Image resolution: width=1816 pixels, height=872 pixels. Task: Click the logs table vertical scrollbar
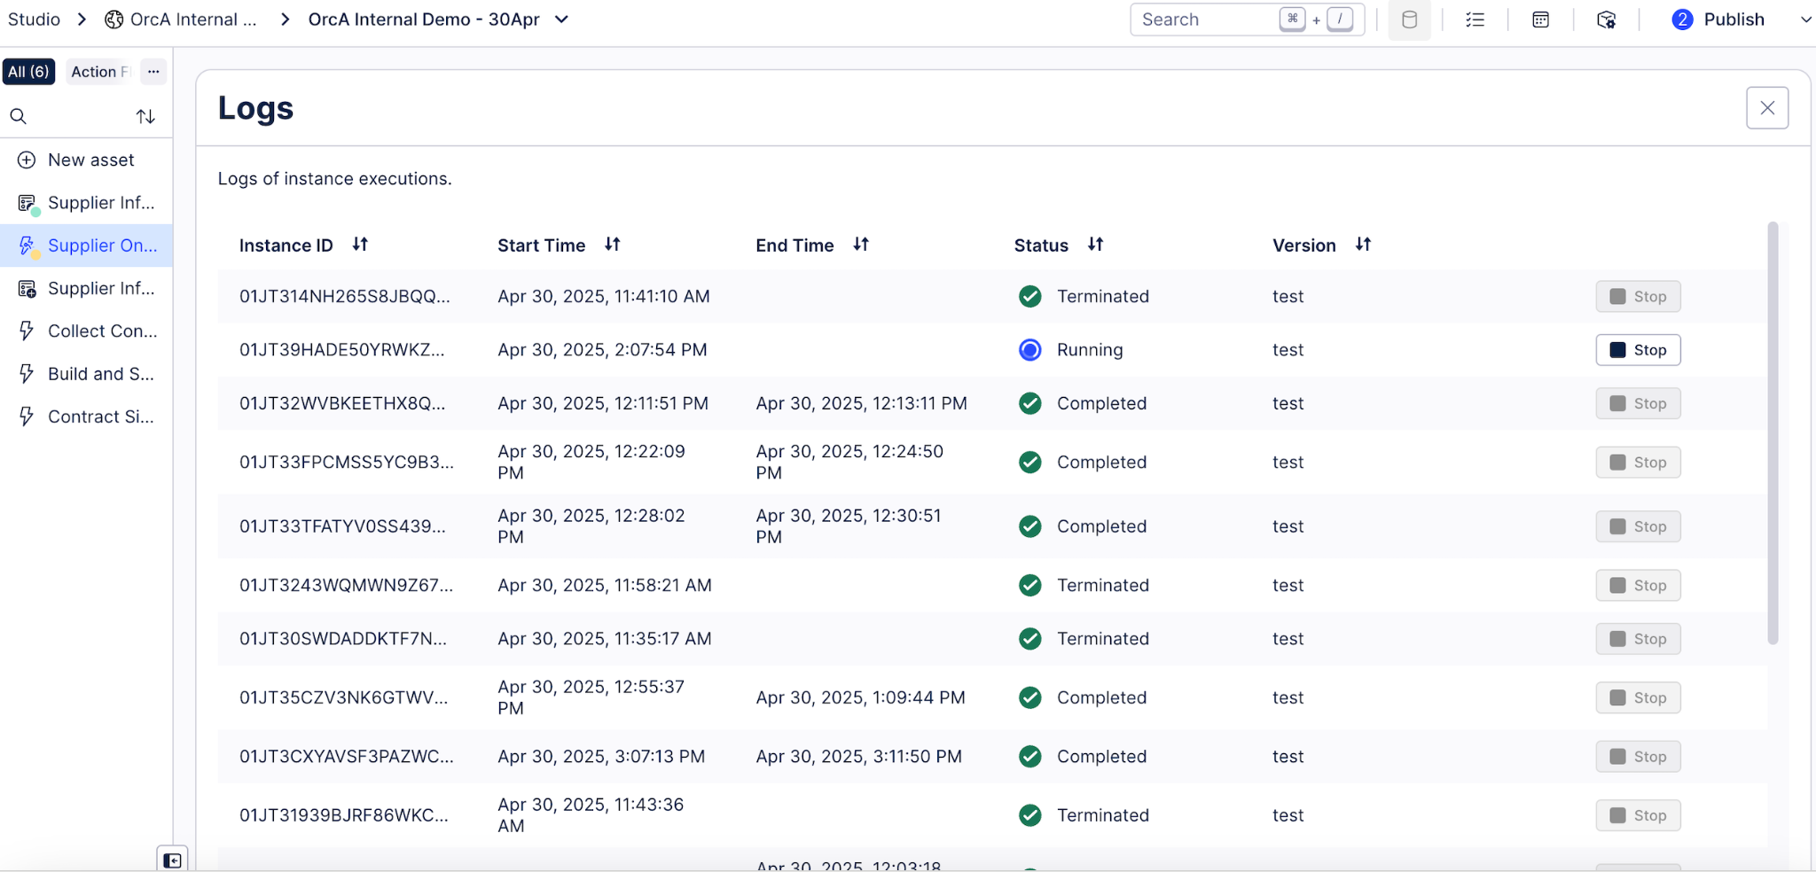1773,432
